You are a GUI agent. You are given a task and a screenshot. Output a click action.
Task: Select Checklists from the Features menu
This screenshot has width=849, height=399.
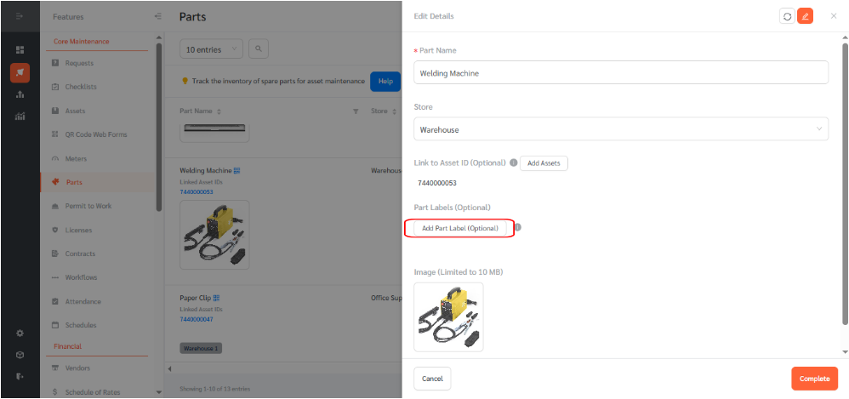pos(81,87)
